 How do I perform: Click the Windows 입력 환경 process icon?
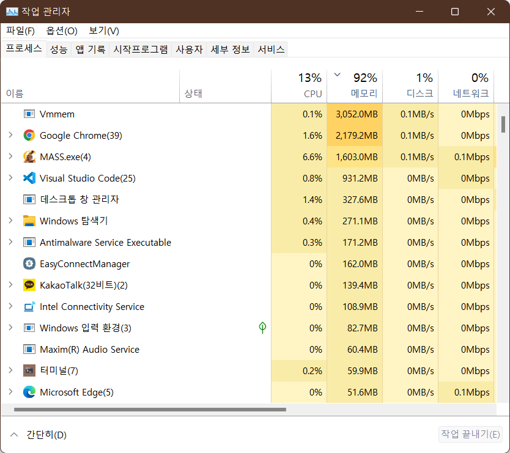tap(29, 328)
